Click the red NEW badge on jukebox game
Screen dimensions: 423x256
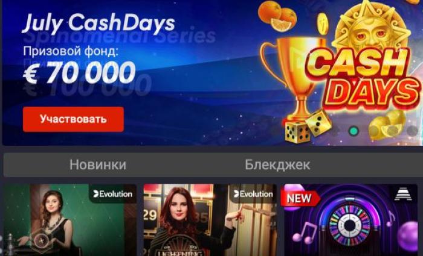coord(300,198)
